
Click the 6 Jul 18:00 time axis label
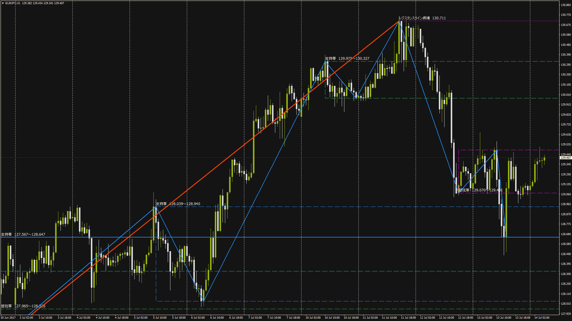pyautogui.click(x=236, y=318)
